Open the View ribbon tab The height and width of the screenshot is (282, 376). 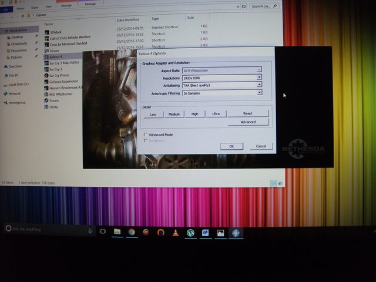click(48, 6)
